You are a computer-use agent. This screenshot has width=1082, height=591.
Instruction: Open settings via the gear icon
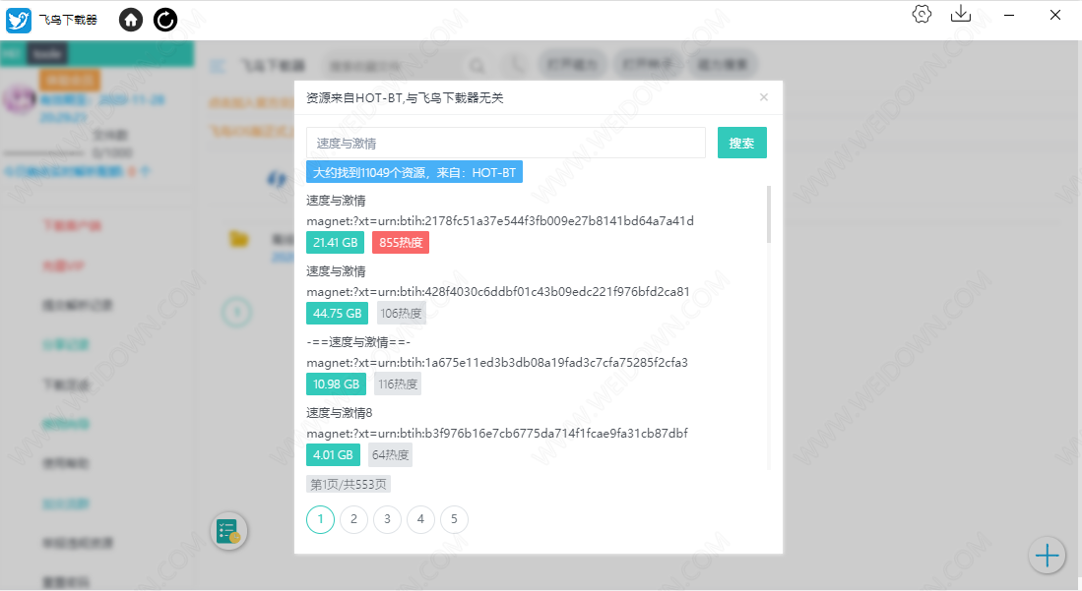click(x=922, y=14)
